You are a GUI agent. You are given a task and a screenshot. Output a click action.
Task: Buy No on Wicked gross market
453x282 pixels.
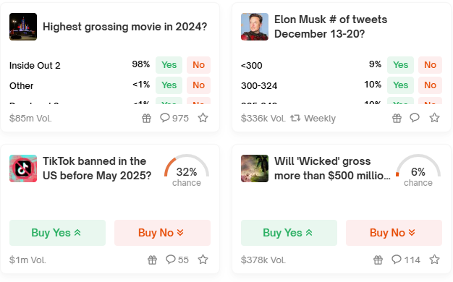point(394,233)
